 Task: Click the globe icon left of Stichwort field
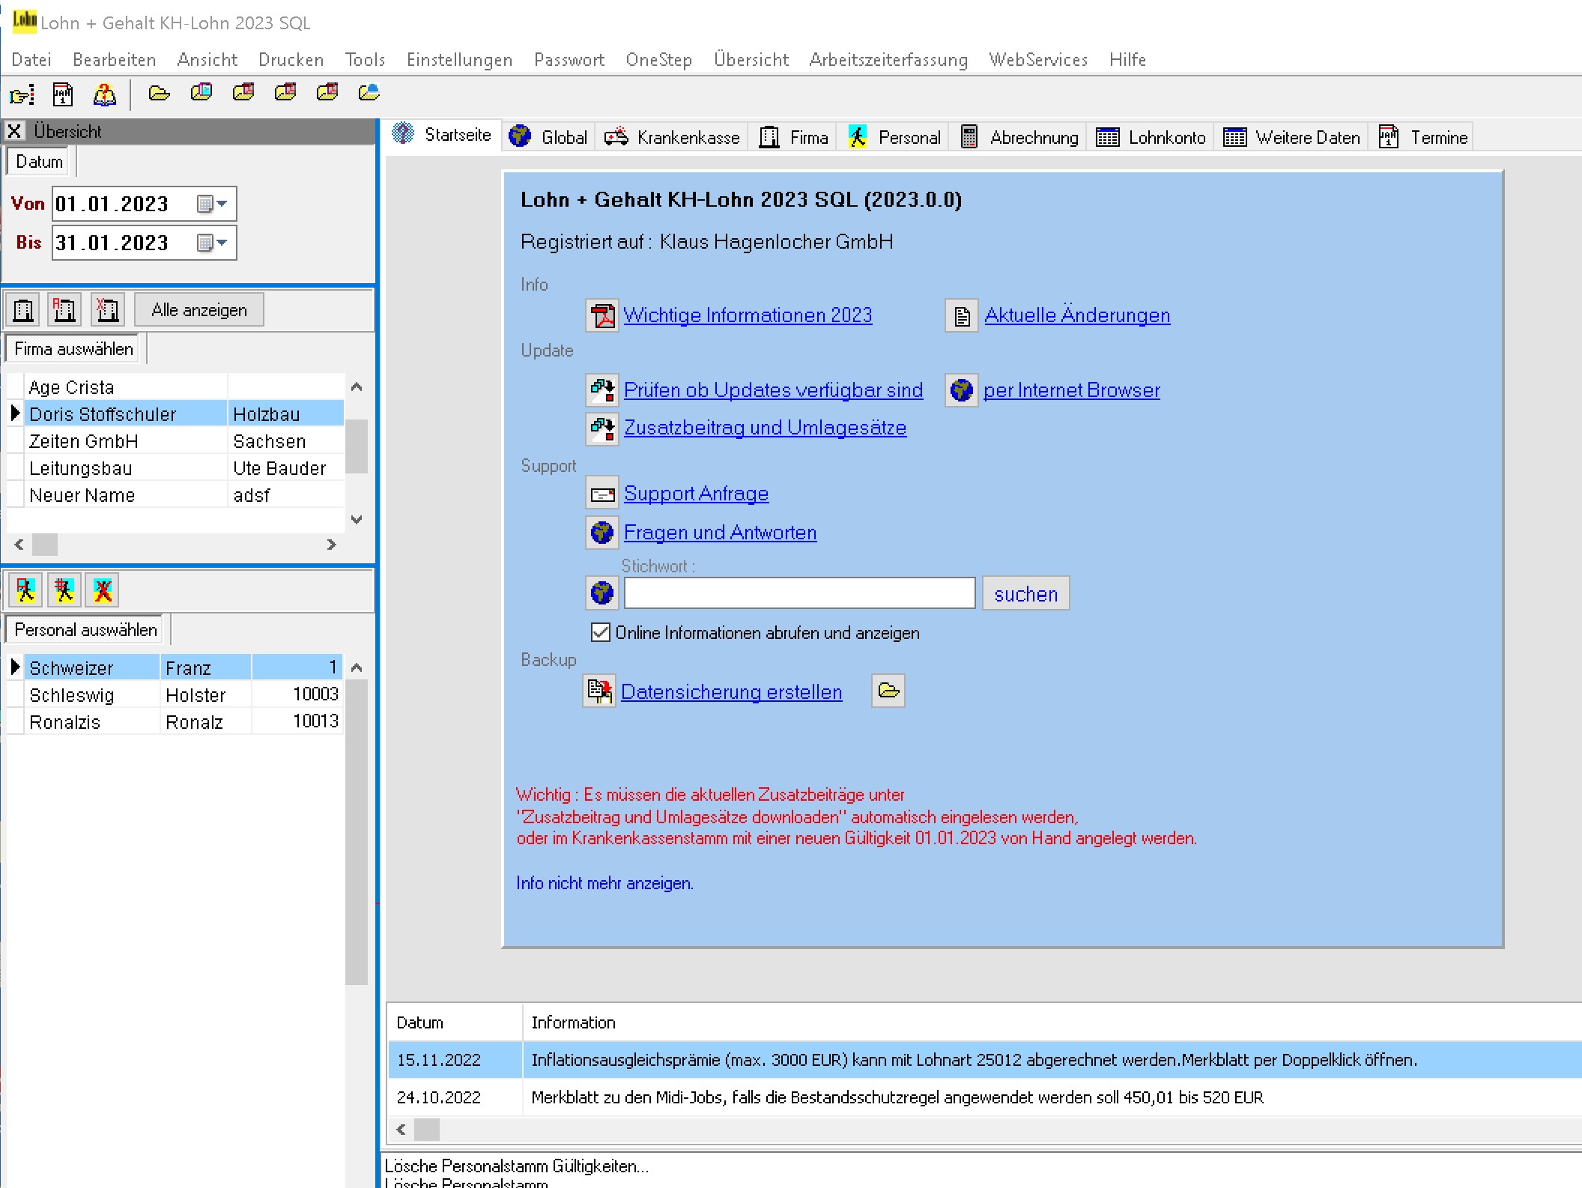pyautogui.click(x=601, y=593)
